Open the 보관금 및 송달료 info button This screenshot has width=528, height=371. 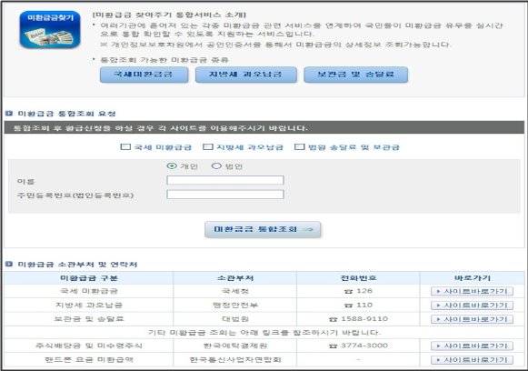(x=356, y=75)
